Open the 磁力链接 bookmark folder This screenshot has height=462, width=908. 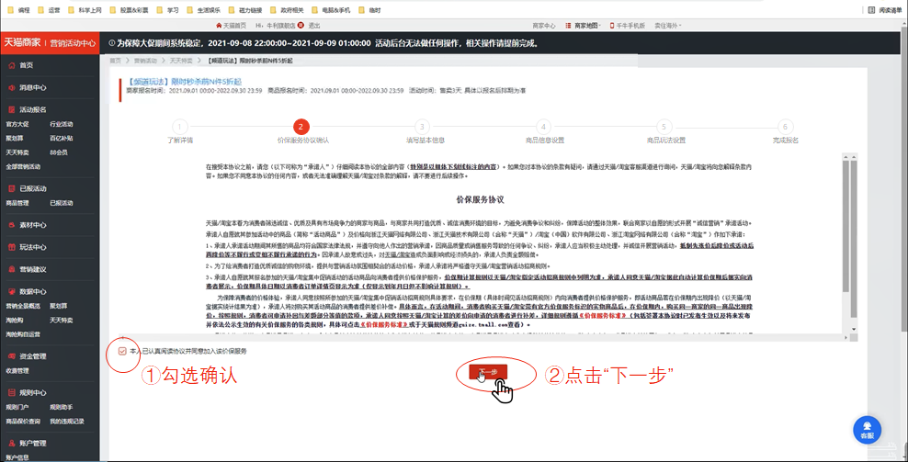point(245,10)
